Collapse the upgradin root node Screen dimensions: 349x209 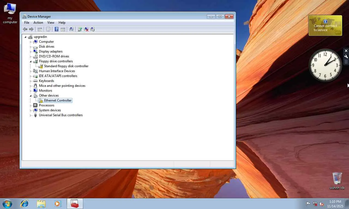coord(26,37)
